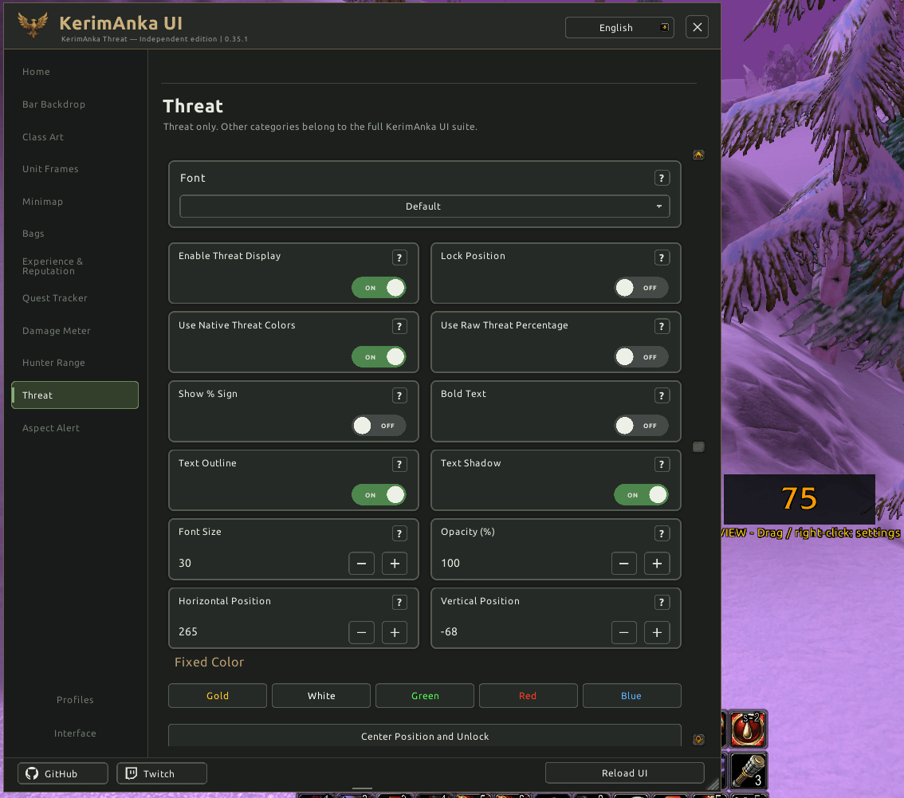
Task: Click the red potion action bar icon
Action: click(748, 728)
